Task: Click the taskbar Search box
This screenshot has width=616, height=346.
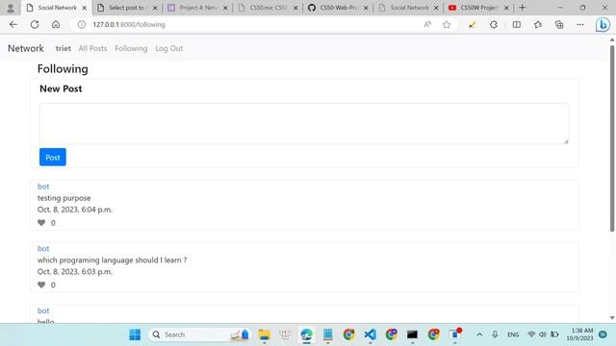Action: pyautogui.click(x=200, y=334)
